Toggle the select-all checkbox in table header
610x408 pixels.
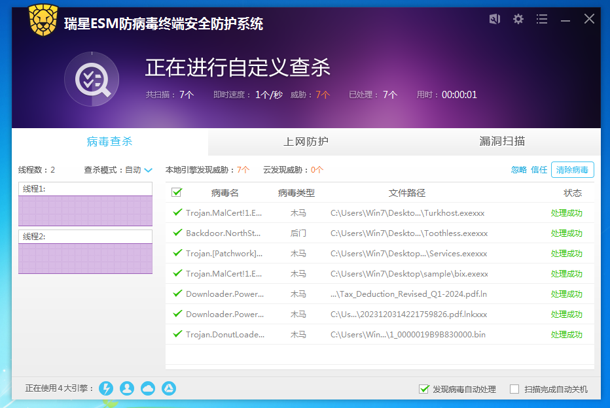point(177,192)
